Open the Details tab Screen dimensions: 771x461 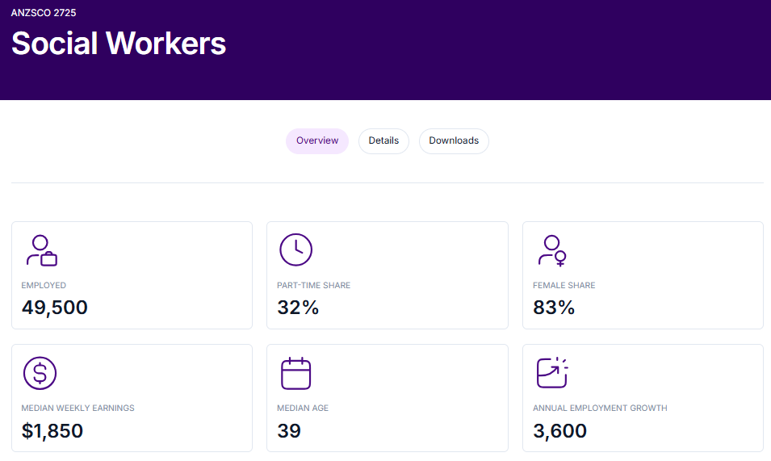click(x=383, y=140)
